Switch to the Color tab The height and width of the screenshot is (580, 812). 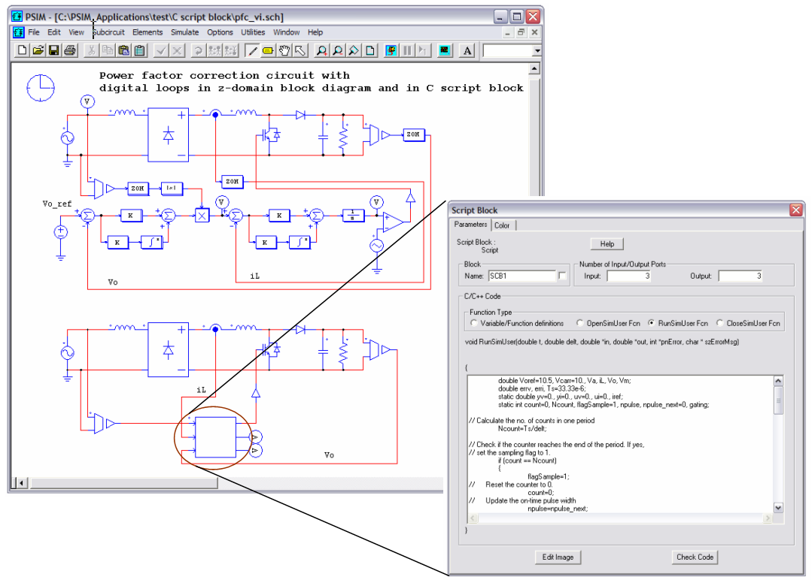[x=502, y=225]
